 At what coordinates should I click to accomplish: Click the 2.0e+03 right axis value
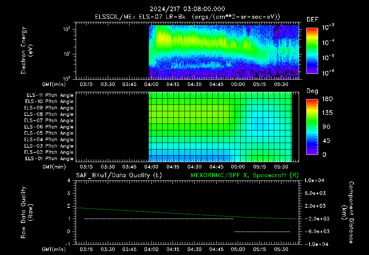pos(315,206)
